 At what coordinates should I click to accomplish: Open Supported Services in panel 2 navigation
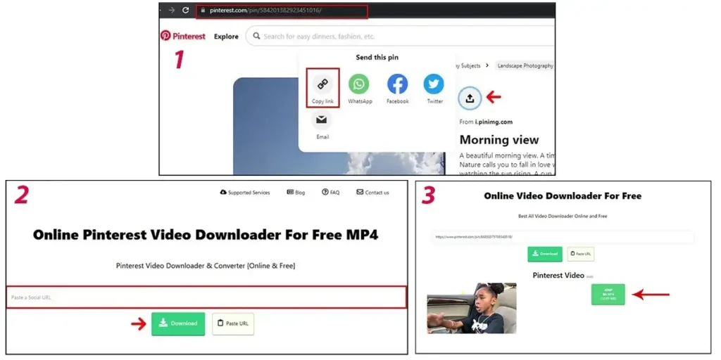(244, 193)
